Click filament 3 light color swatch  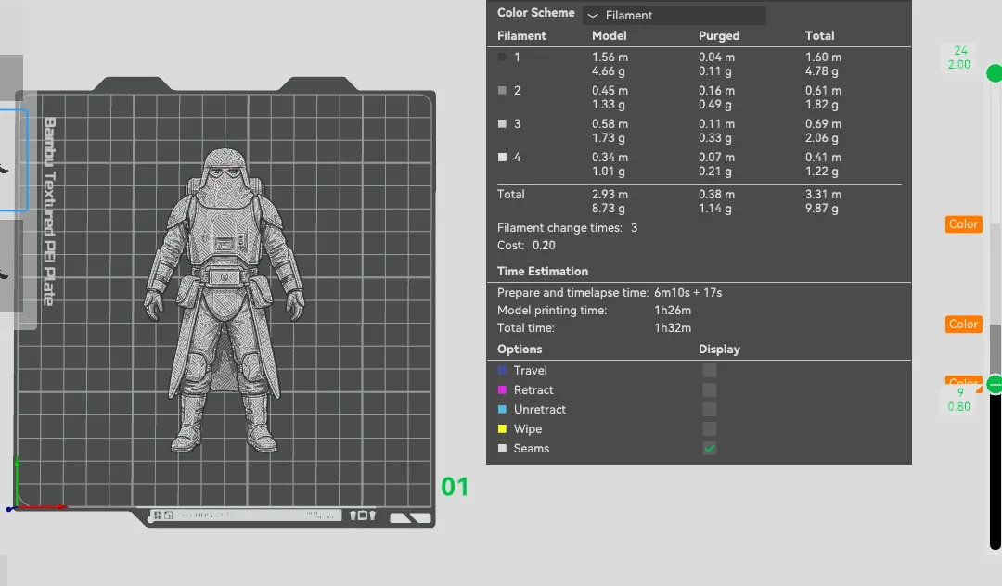click(502, 124)
